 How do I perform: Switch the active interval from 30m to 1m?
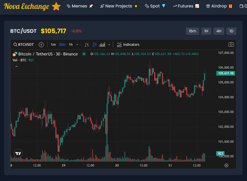[53, 44]
